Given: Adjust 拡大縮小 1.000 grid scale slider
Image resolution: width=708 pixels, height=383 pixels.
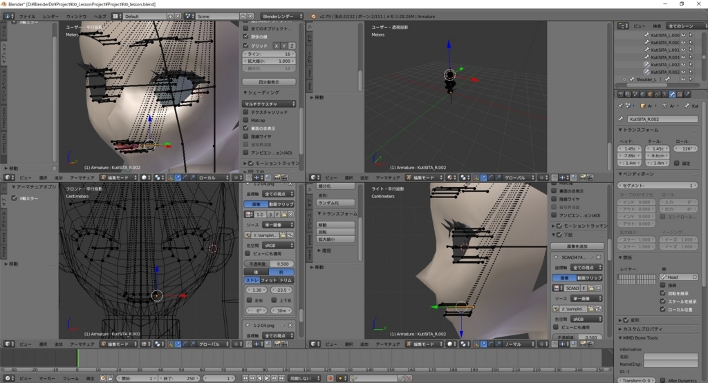Looking at the screenshot, I should click(x=269, y=61).
